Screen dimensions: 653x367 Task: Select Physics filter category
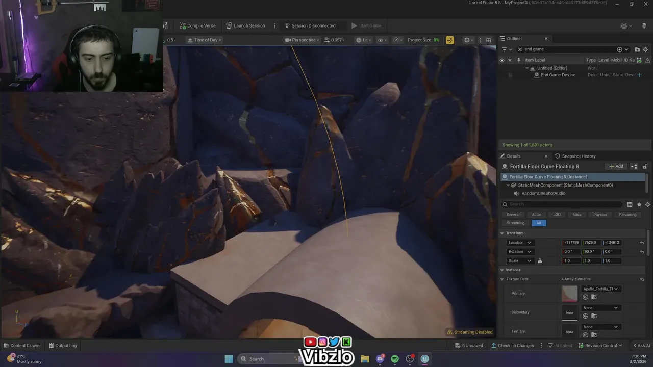[600, 215]
